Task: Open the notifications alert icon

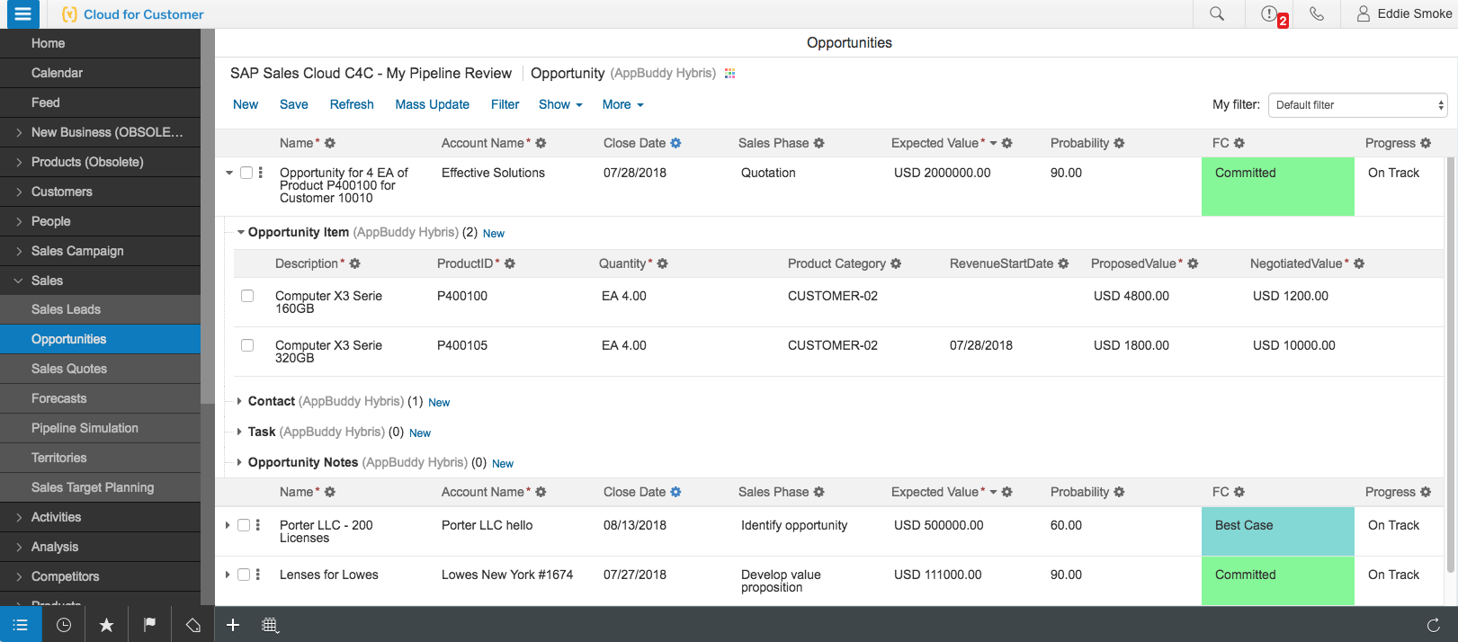Action: (x=1270, y=13)
